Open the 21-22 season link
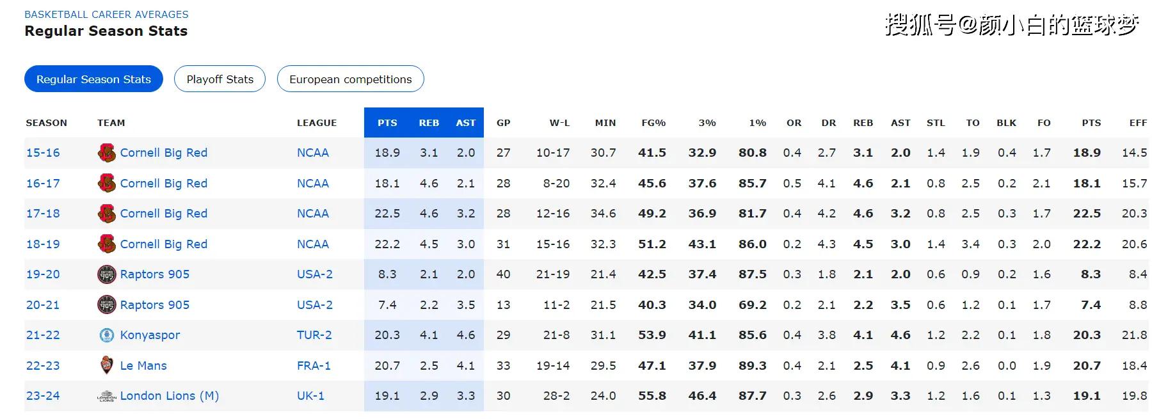1168x419 pixels. (43, 335)
